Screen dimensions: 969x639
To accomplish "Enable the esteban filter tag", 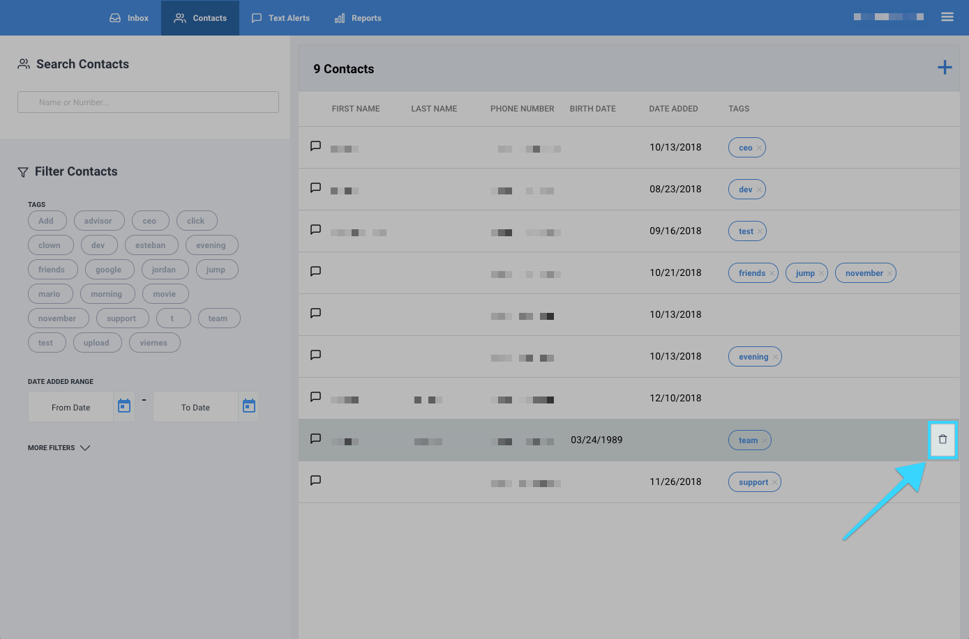I will pyautogui.click(x=151, y=245).
